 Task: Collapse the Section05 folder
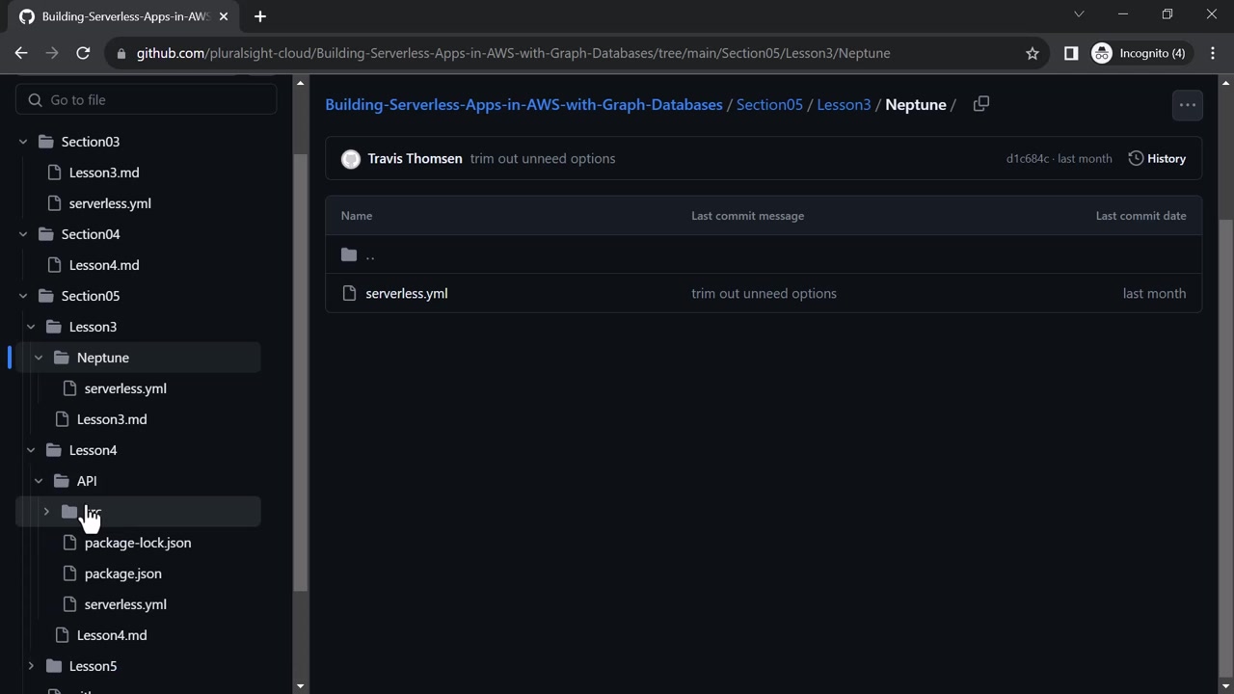(x=23, y=296)
